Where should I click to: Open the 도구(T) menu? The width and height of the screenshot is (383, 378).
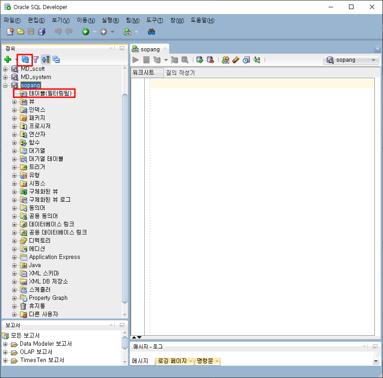tap(155, 20)
